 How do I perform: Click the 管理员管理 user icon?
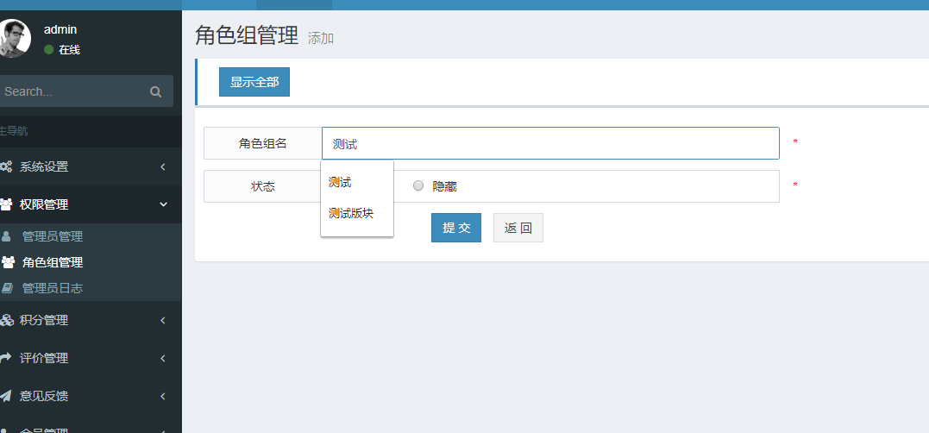(7, 236)
